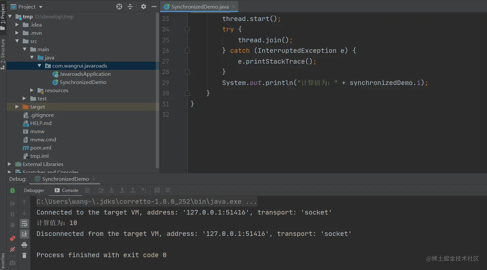Open the Project view dropdown
Image resolution: width=487 pixels, height=270 pixels.
[x=41, y=7]
